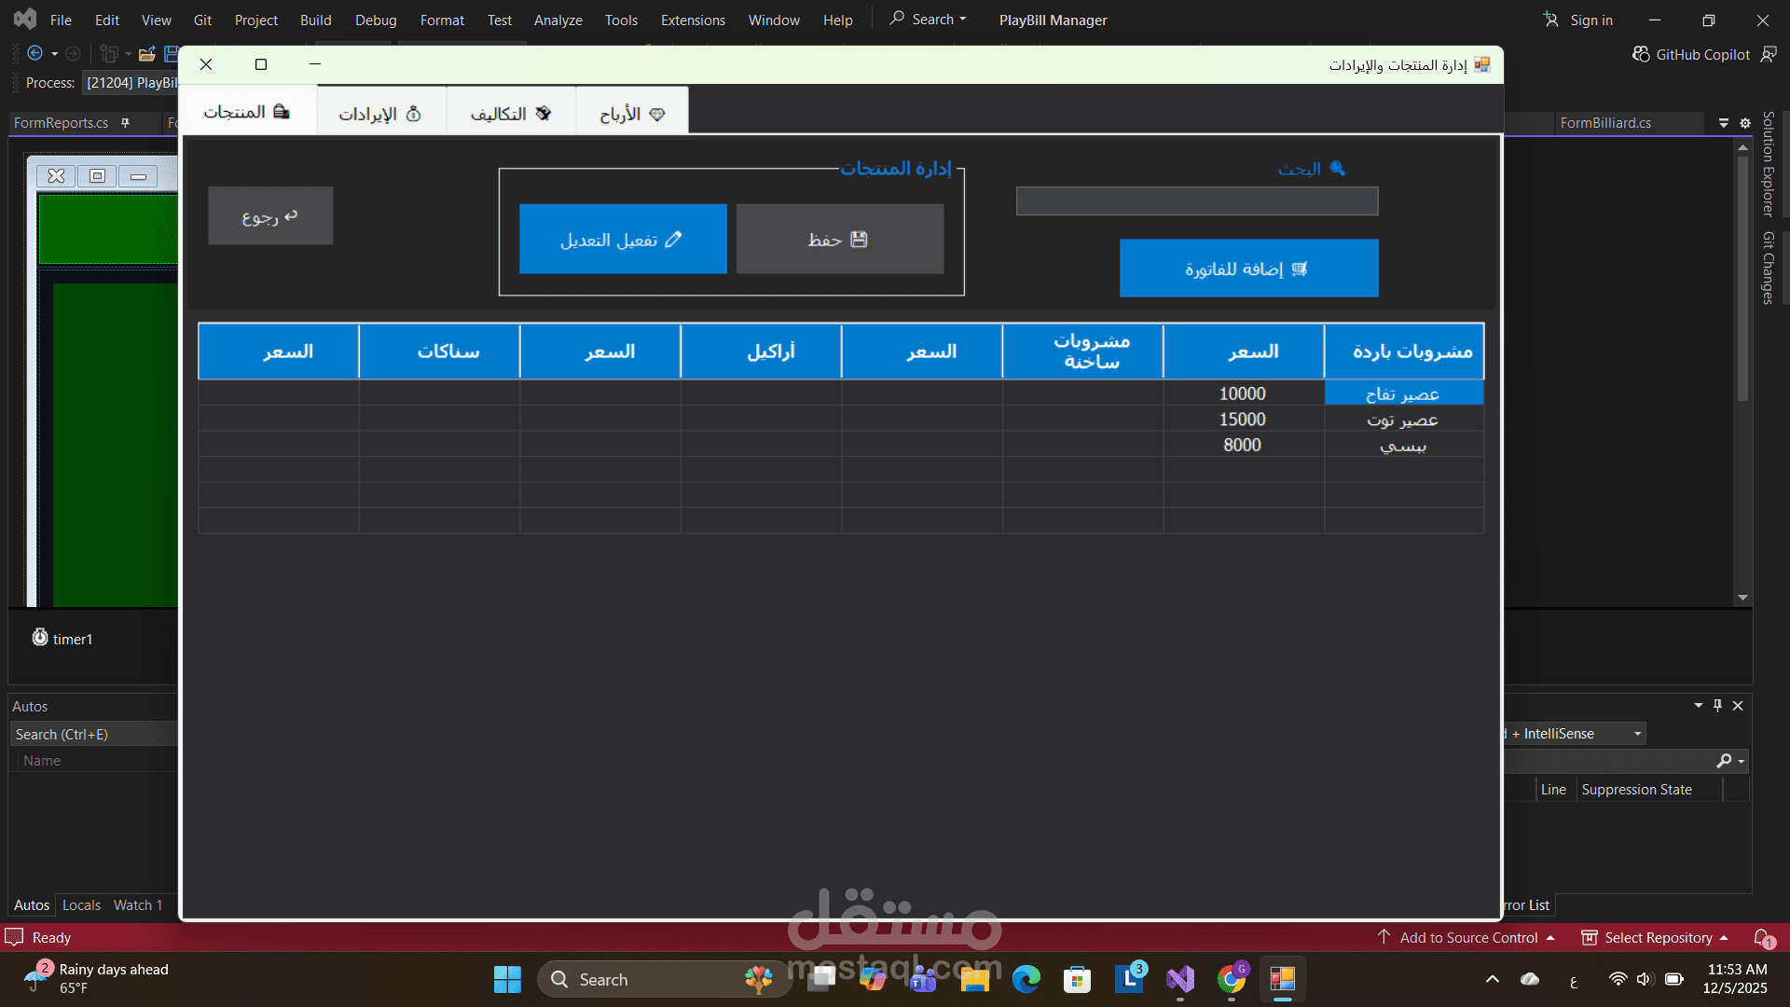
Task: Click the settings gear beside FormBilliard.cs tab
Action: (x=1745, y=123)
